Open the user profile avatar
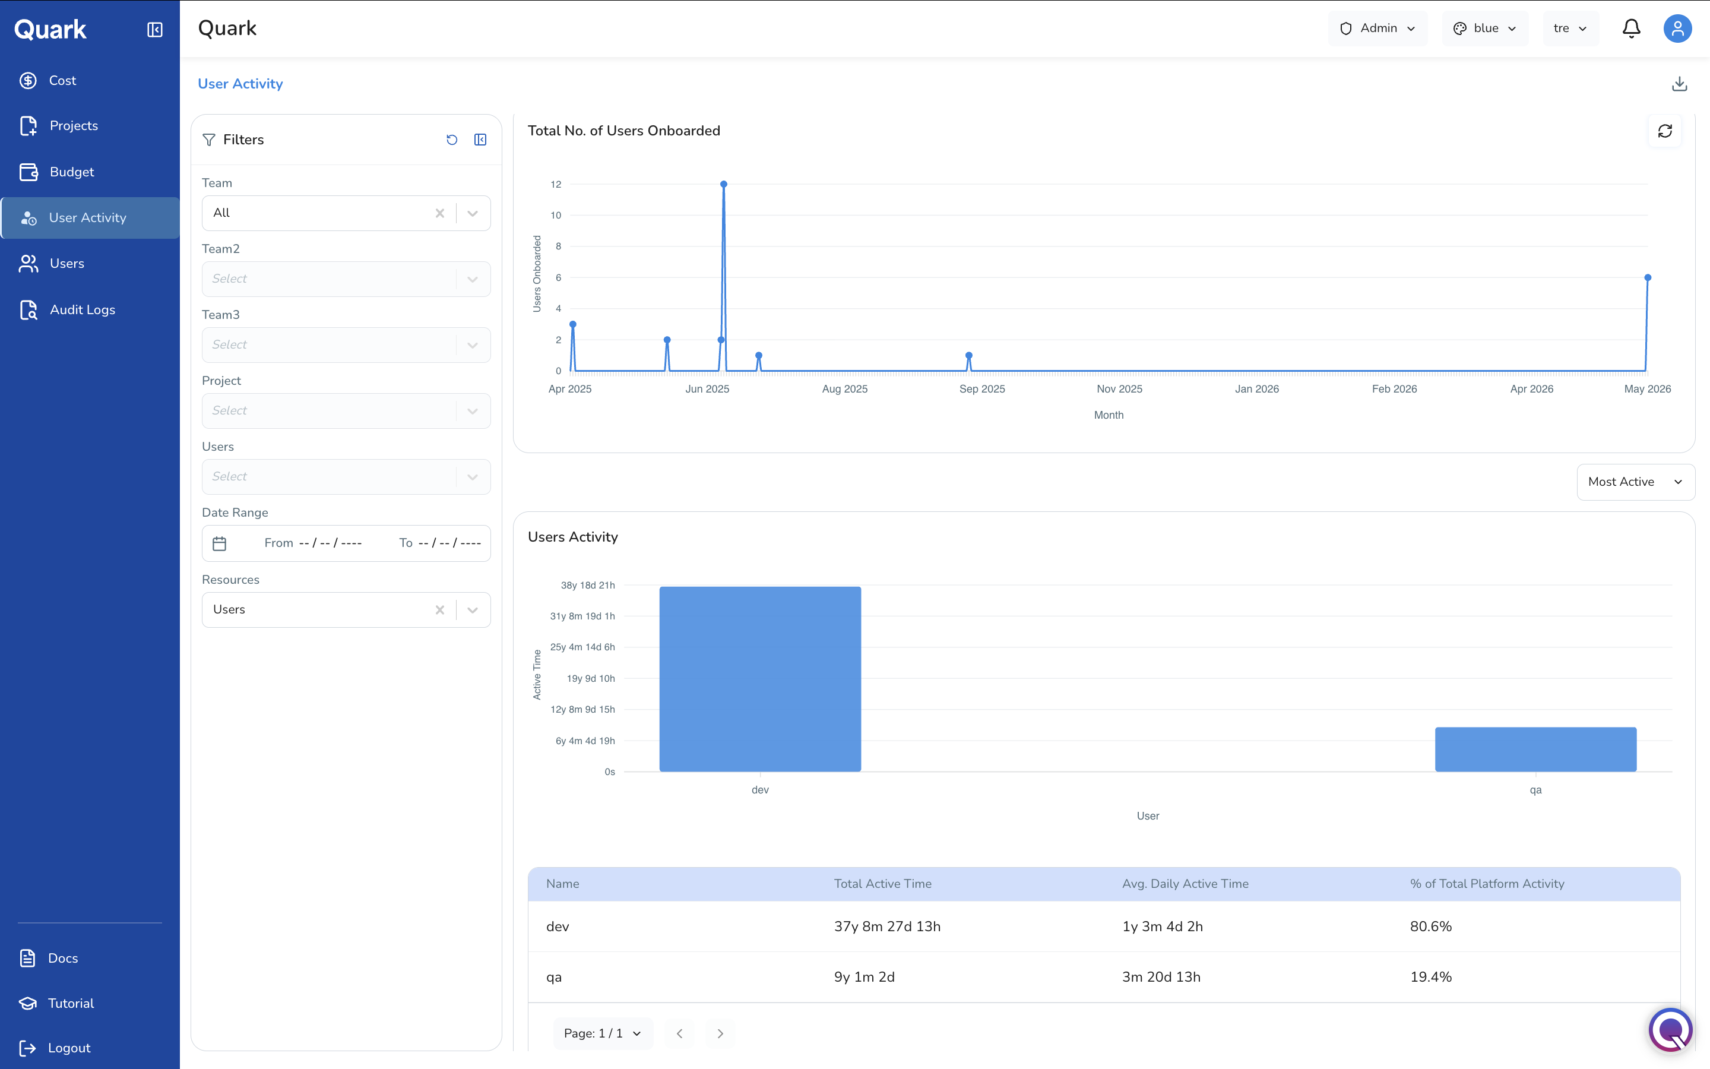The width and height of the screenshot is (1710, 1069). (1677, 29)
